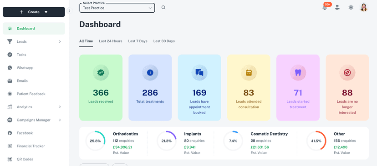Click the search magnifier icon
This screenshot has width=377, height=166.
163,7
